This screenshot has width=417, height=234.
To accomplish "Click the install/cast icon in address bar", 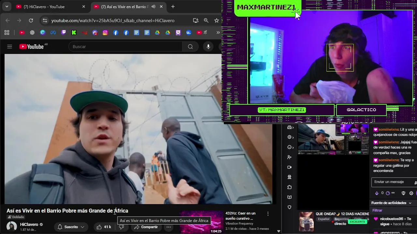I will coord(196,20).
